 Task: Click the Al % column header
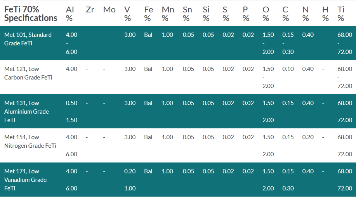click(x=70, y=14)
